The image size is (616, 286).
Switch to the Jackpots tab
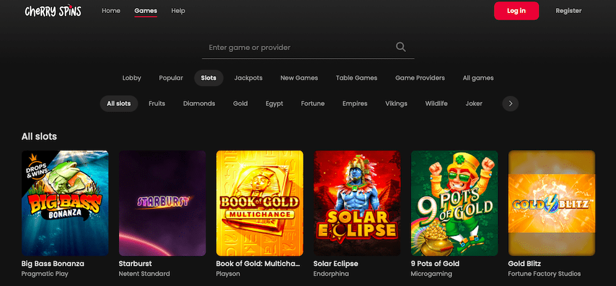pyautogui.click(x=248, y=78)
